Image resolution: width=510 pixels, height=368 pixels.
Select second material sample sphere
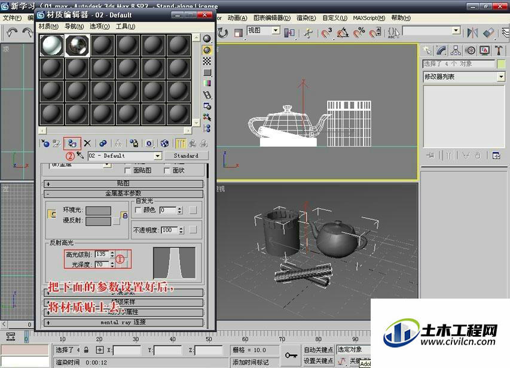pos(77,45)
